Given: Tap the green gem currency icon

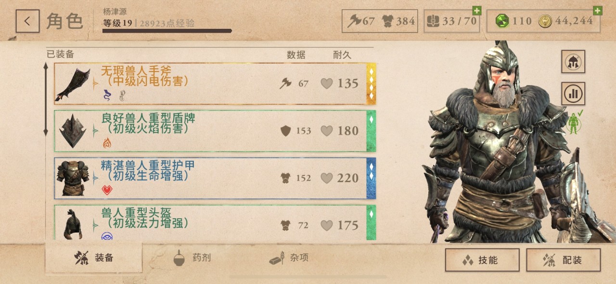Looking at the screenshot, I should (x=501, y=21).
